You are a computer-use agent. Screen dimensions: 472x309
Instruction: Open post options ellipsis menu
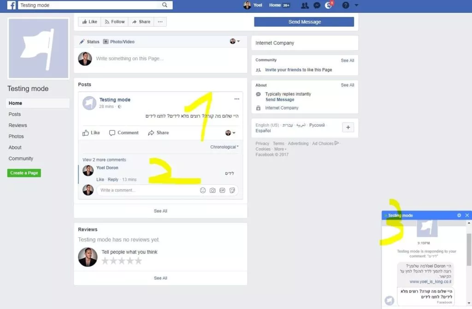pyautogui.click(x=237, y=99)
